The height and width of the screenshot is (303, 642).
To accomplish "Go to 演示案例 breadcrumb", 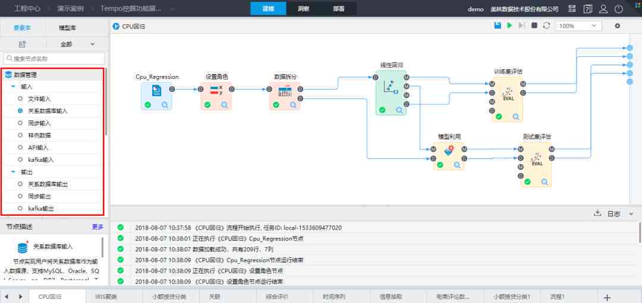I will (70, 8).
